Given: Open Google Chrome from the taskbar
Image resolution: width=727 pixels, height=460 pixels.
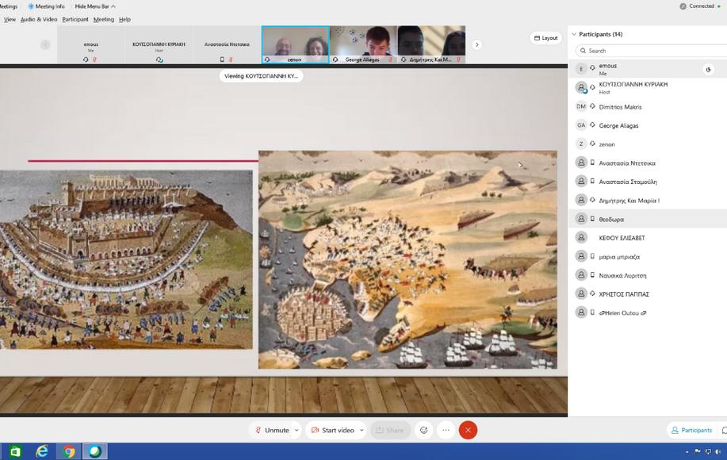Looking at the screenshot, I should point(69,451).
